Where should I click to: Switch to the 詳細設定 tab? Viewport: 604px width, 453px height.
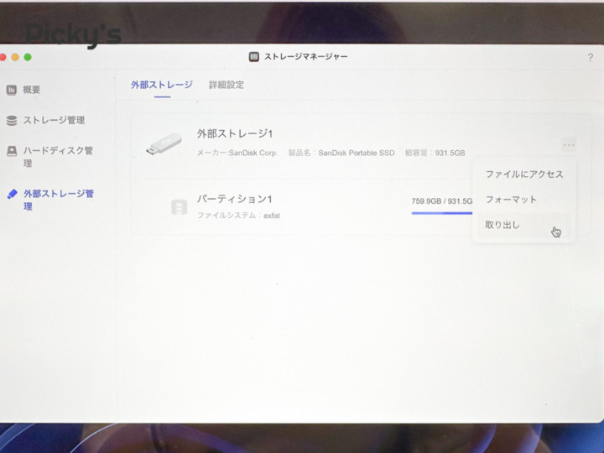click(x=226, y=85)
